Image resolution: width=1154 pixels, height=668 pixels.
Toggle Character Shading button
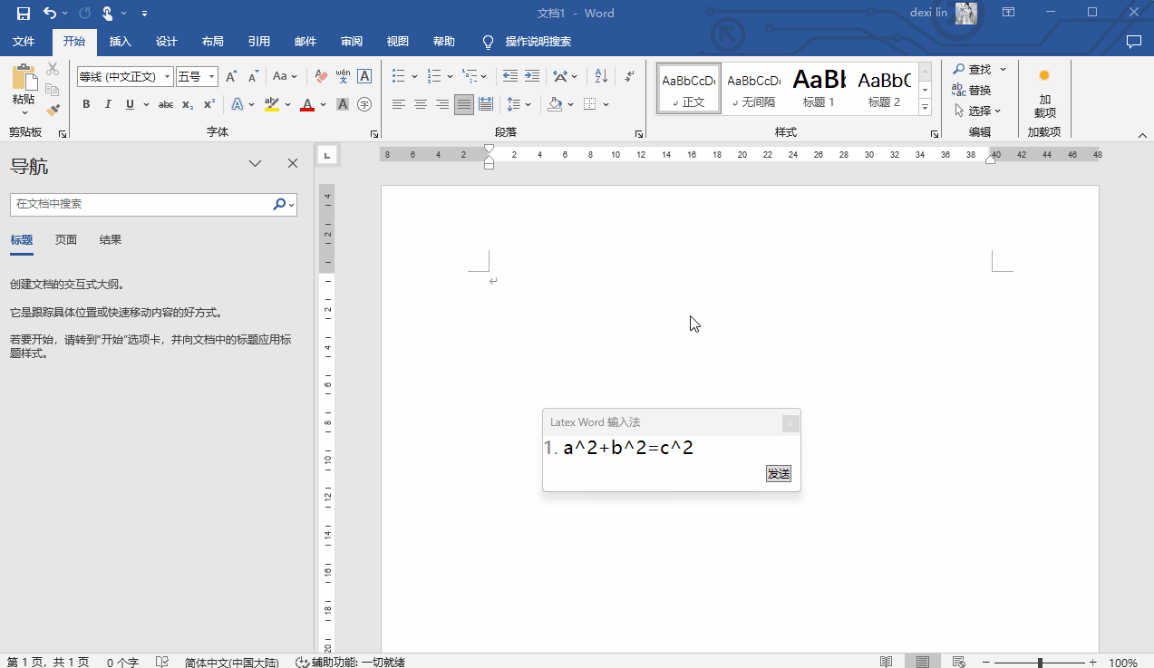(343, 105)
